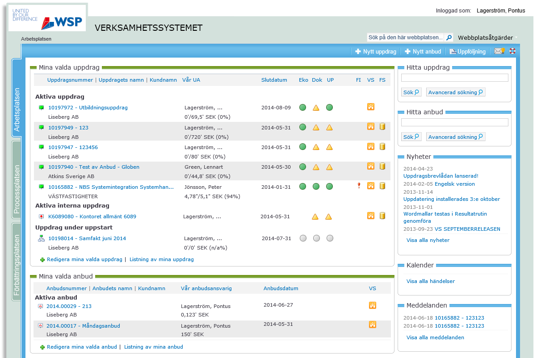This screenshot has width=537, height=358.
Task: Open Visa alla händelser link
Action: pos(431,281)
